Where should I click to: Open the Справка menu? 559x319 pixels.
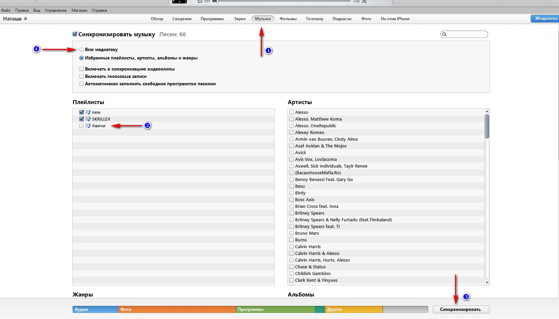[99, 10]
